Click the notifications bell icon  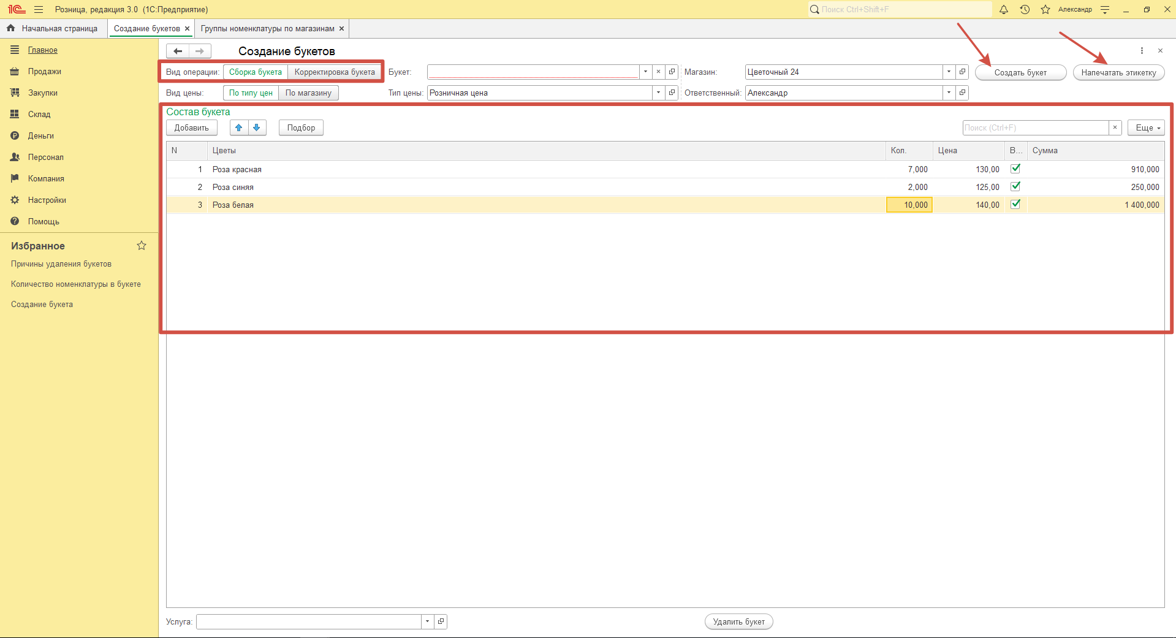point(1004,10)
